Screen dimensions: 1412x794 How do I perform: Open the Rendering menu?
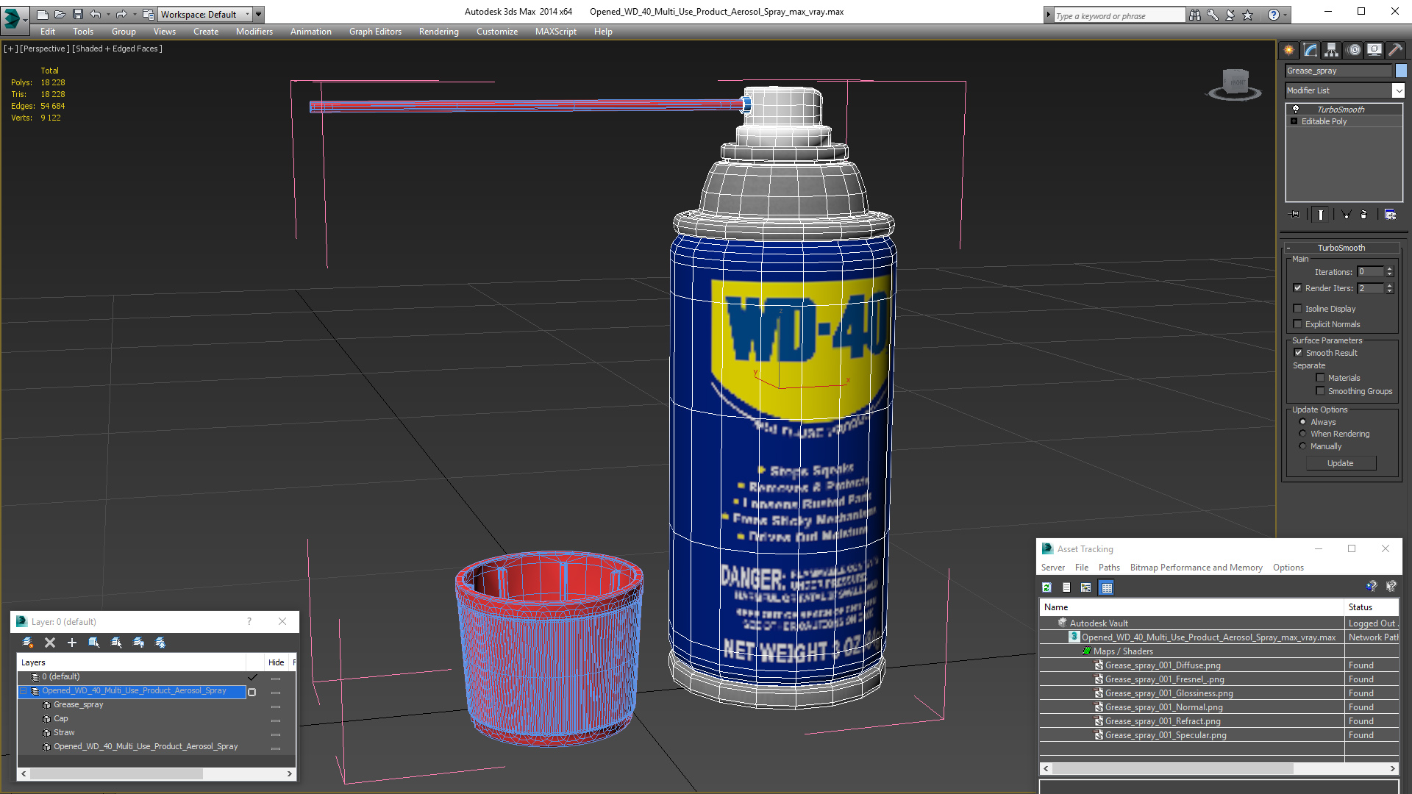tap(439, 32)
